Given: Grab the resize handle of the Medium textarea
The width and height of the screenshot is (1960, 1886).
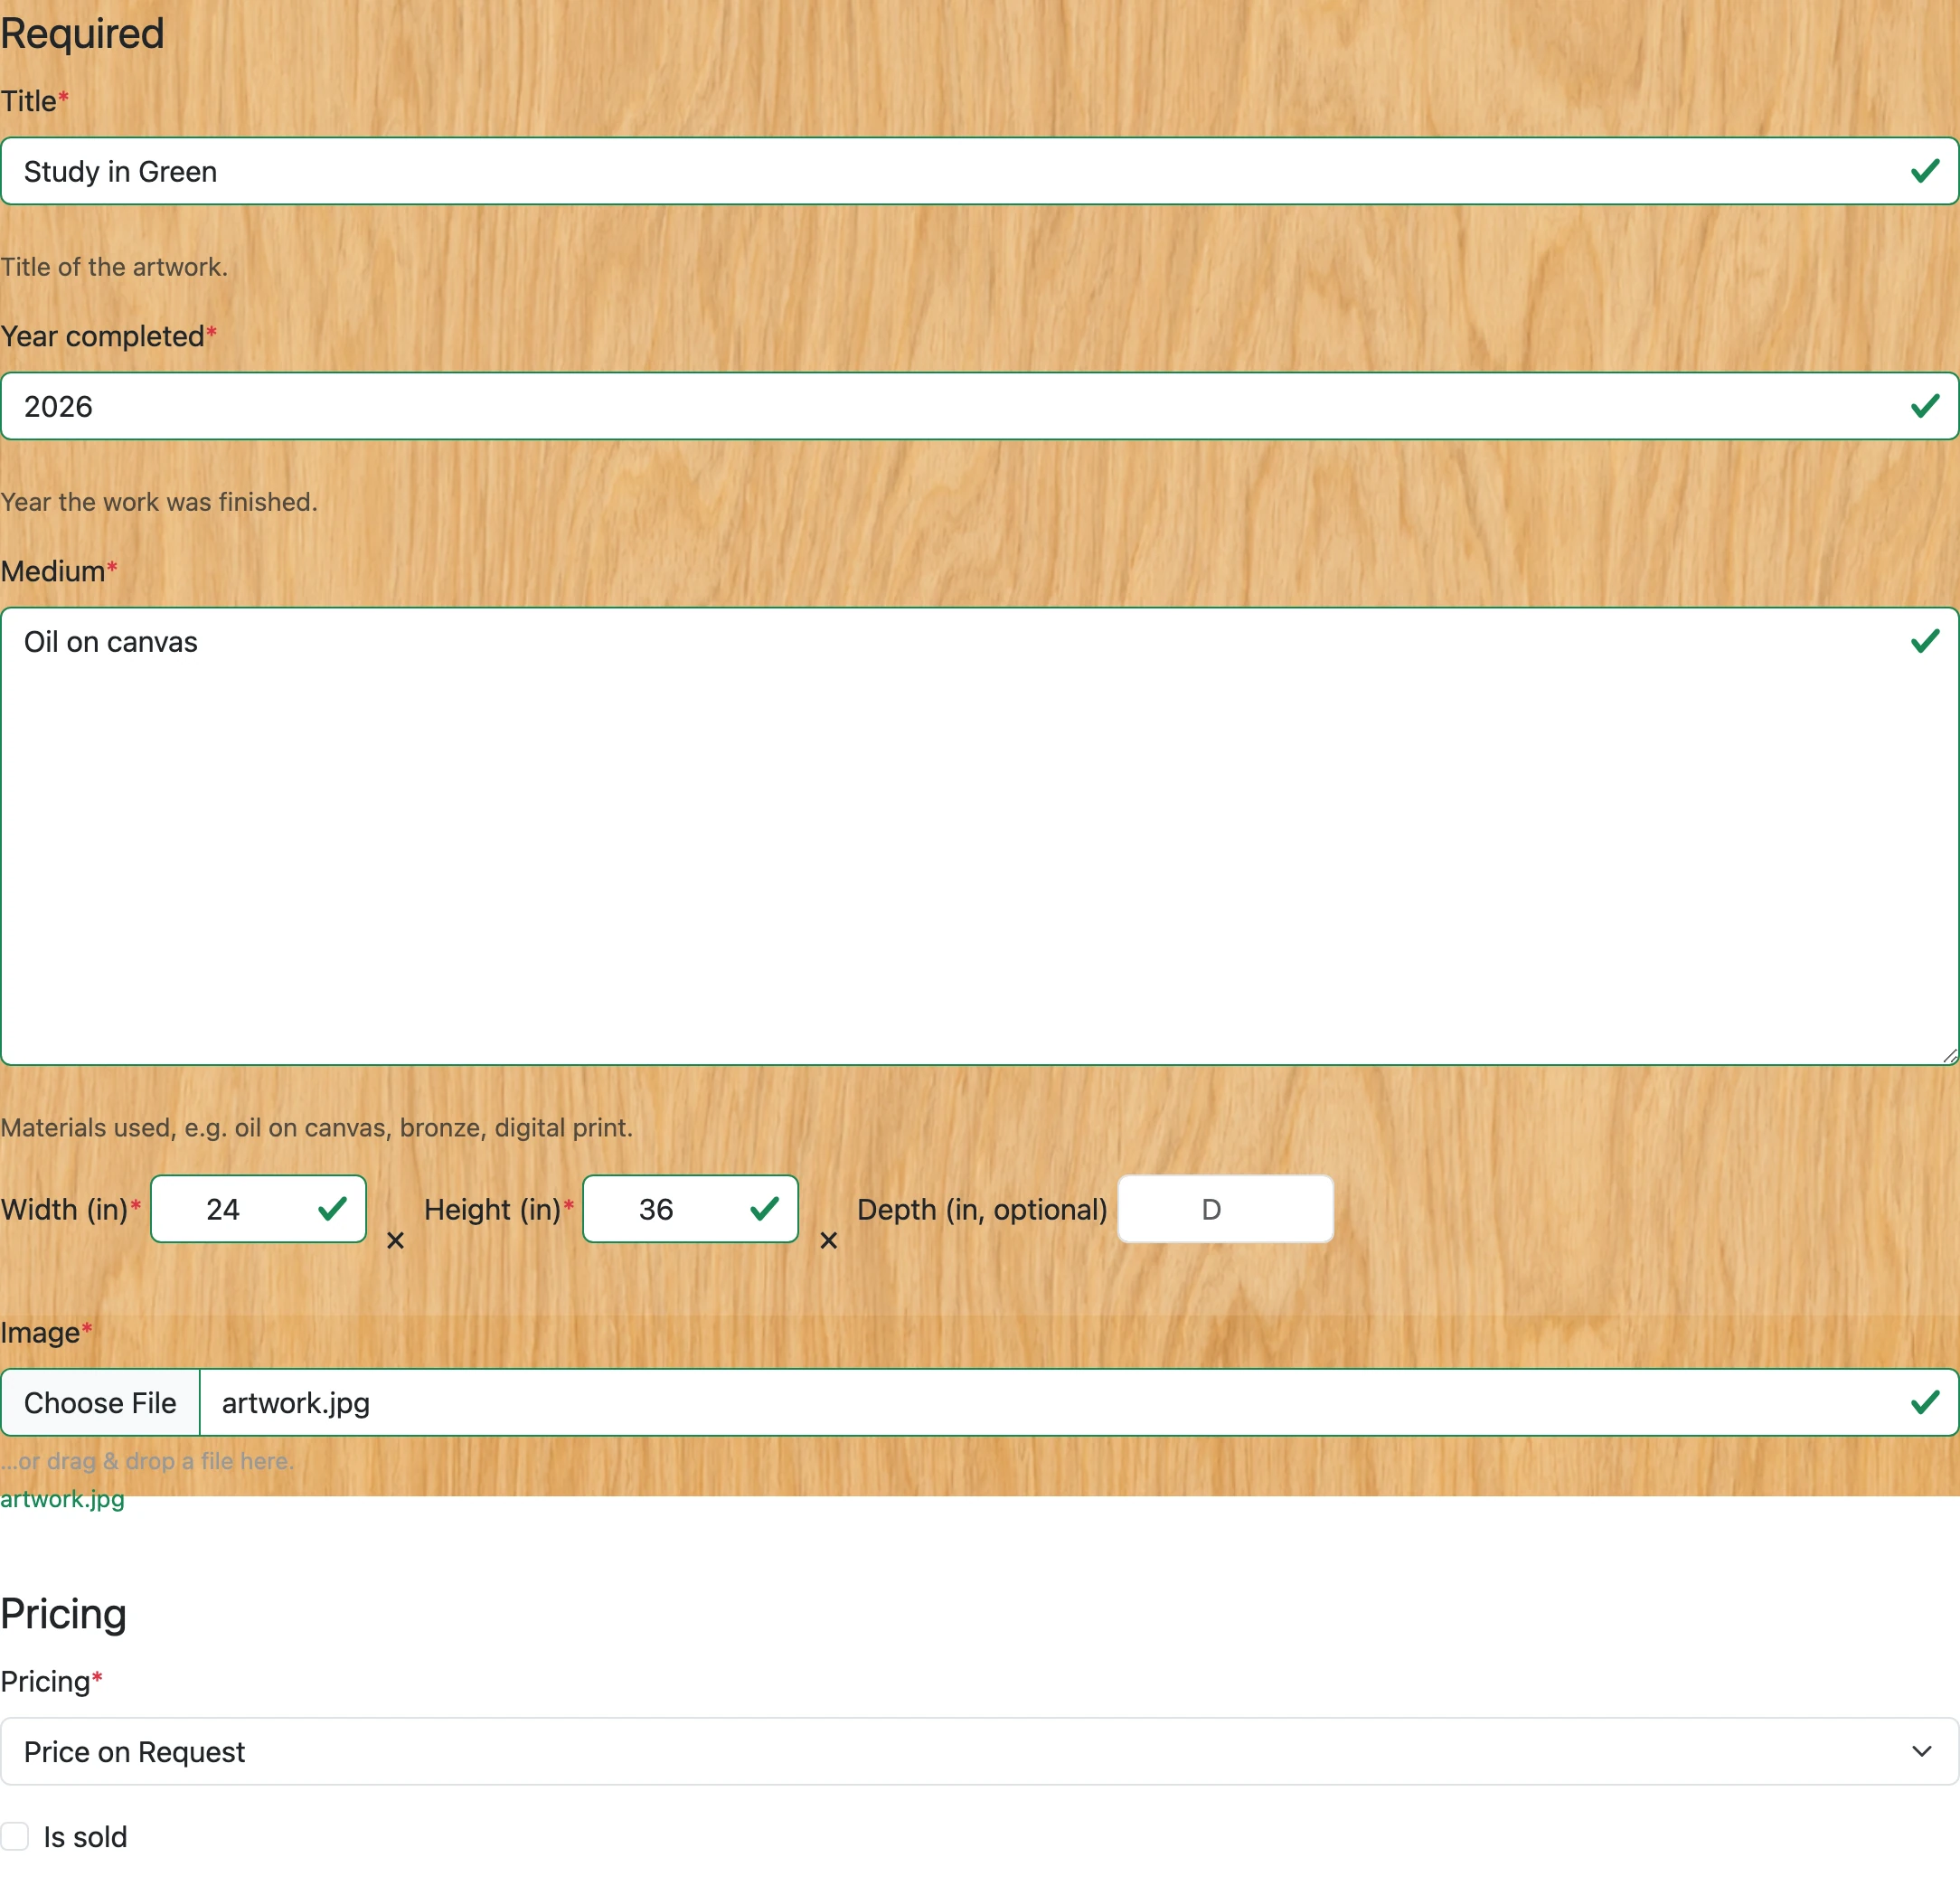Looking at the screenshot, I should pyautogui.click(x=1949, y=1055).
